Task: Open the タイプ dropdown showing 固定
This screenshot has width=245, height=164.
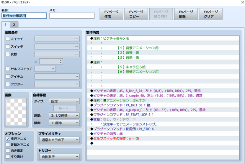Action: click(x=64, y=101)
